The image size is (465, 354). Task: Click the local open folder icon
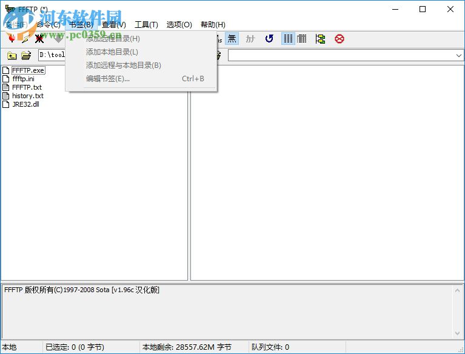click(26, 55)
